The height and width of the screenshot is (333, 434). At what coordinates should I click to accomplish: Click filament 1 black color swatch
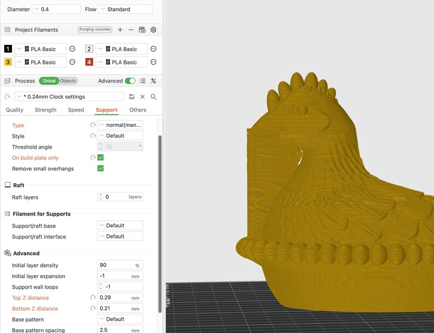click(8, 49)
